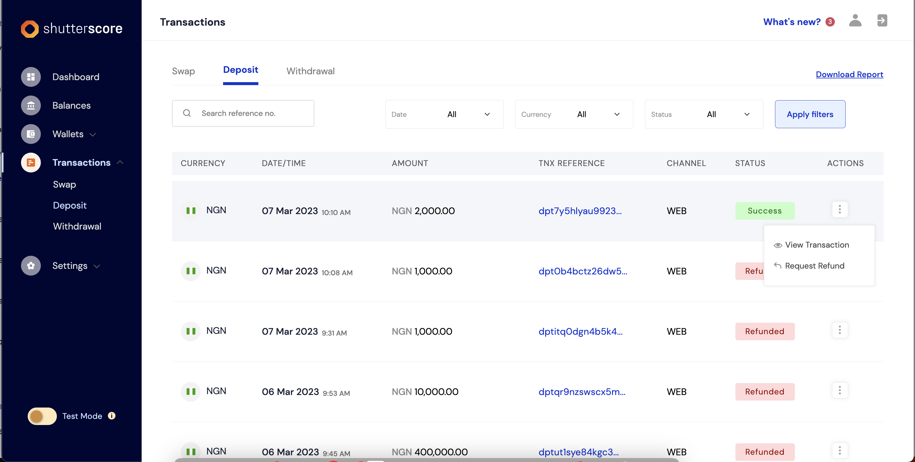Open actions menu for NGN 2,000.00 row

[840, 210]
